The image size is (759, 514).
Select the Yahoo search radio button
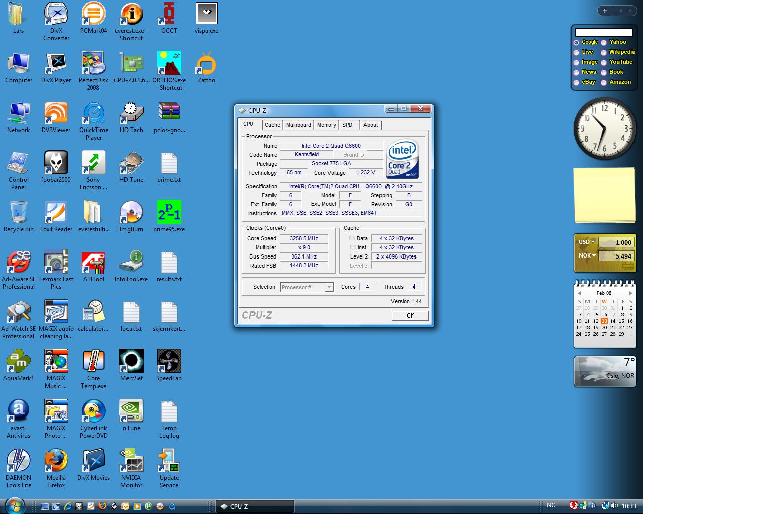point(604,43)
